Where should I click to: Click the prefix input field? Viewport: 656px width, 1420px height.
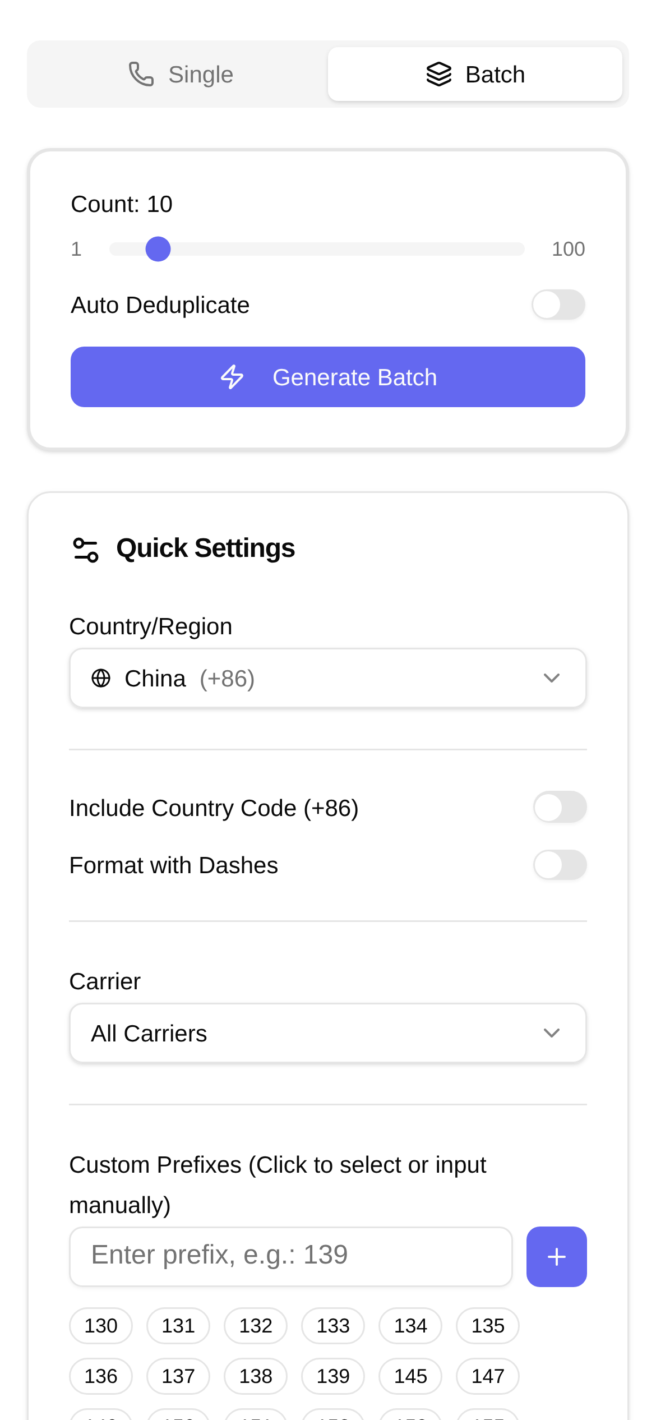(290, 1256)
